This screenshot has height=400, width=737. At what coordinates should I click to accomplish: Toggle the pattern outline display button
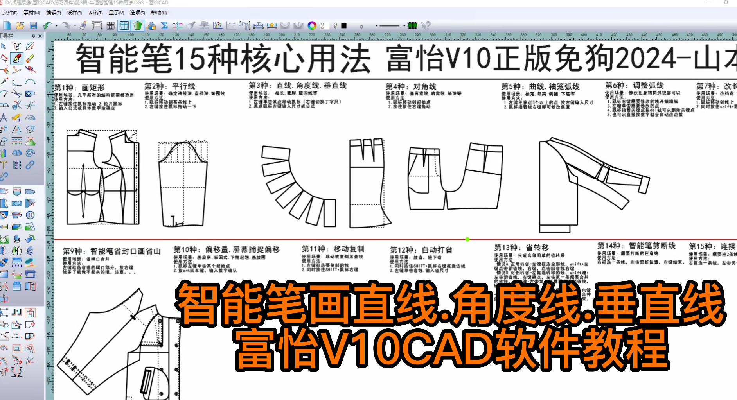[x=124, y=25]
